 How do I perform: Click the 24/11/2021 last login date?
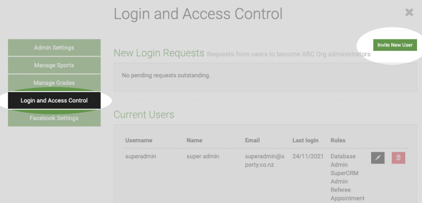click(x=308, y=156)
